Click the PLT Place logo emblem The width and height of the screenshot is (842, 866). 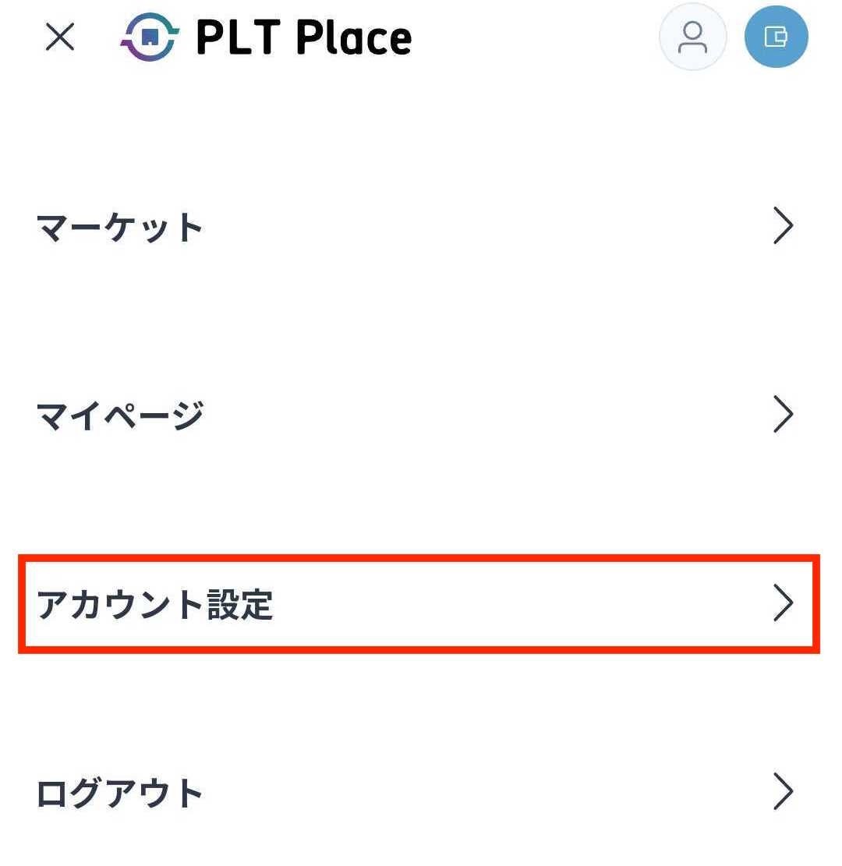(150, 37)
